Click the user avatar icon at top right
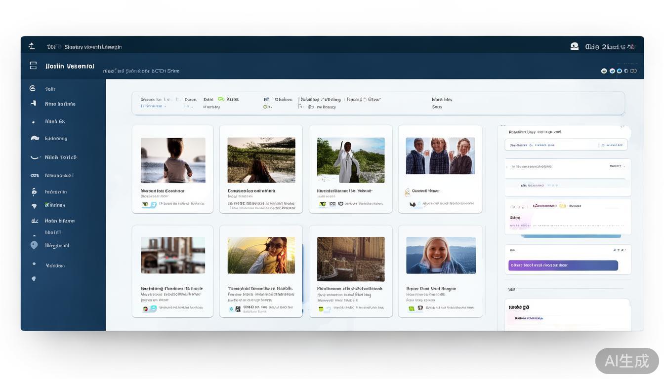This screenshot has height=379, width=664. (574, 46)
